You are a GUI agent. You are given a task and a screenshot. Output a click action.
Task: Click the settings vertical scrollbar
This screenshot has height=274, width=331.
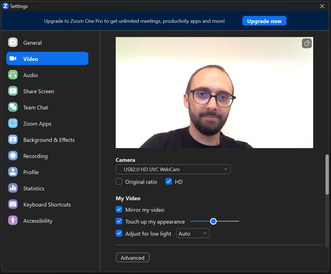327,175
